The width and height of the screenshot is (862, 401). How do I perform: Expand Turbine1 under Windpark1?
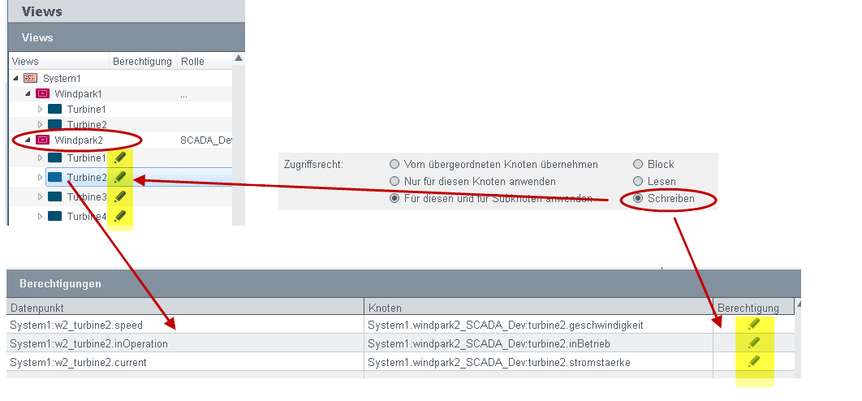pyautogui.click(x=40, y=109)
